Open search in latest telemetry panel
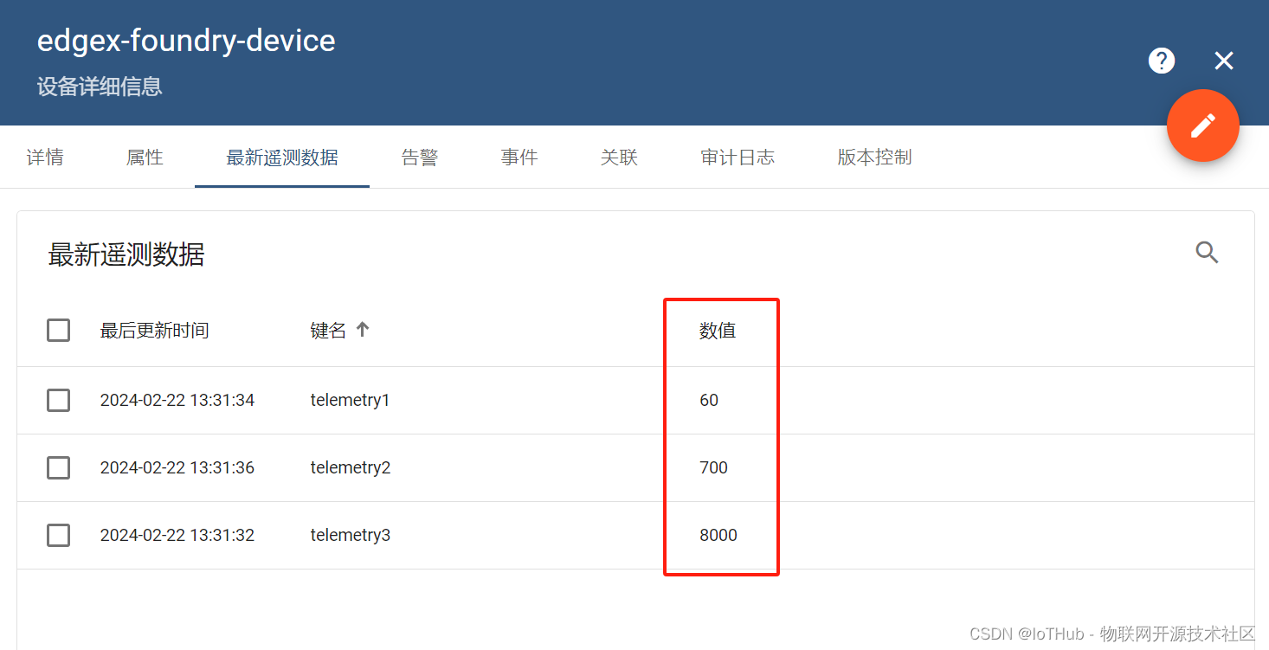The height and width of the screenshot is (650, 1269). coord(1207,253)
